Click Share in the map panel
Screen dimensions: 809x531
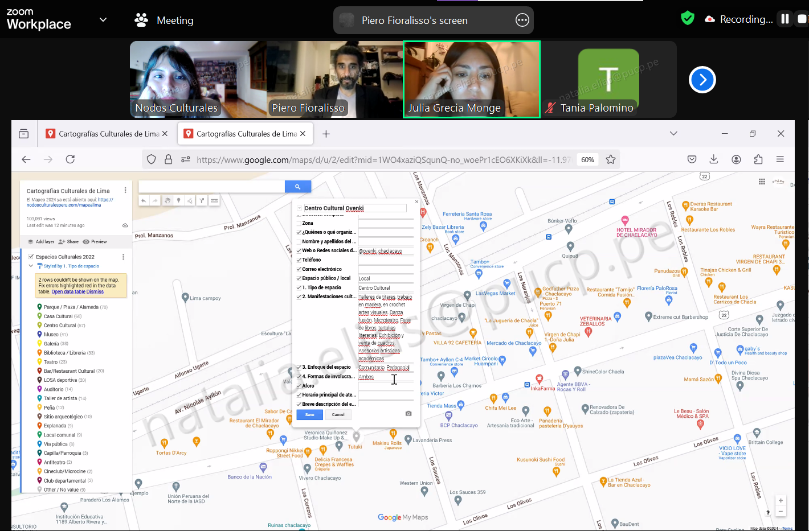(68, 241)
